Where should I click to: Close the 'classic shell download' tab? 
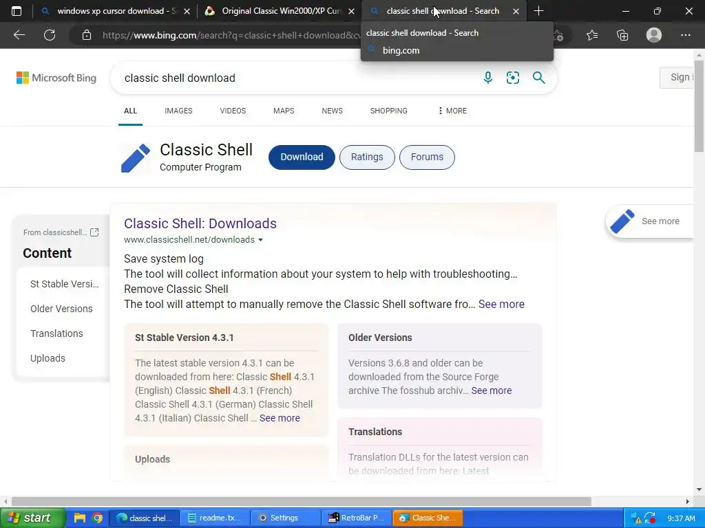[516, 11]
